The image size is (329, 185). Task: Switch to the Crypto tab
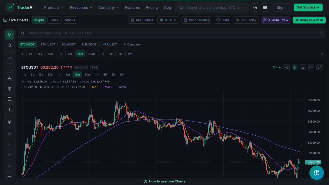click(39, 20)
